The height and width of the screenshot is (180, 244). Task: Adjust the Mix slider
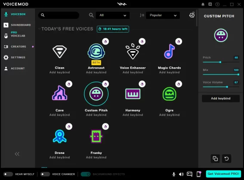coord(221,75)
